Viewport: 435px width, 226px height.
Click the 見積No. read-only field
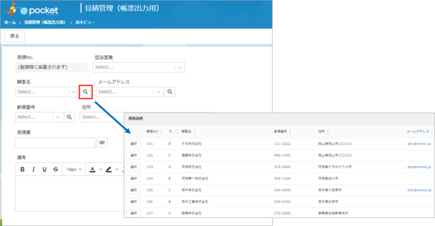click(52, 67)
